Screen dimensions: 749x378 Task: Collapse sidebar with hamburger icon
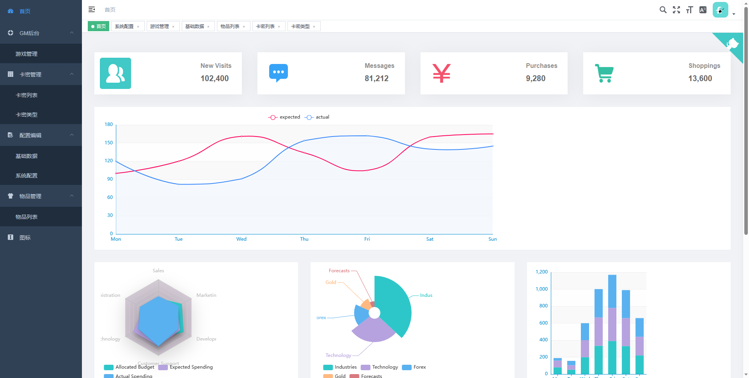point(92,9)
